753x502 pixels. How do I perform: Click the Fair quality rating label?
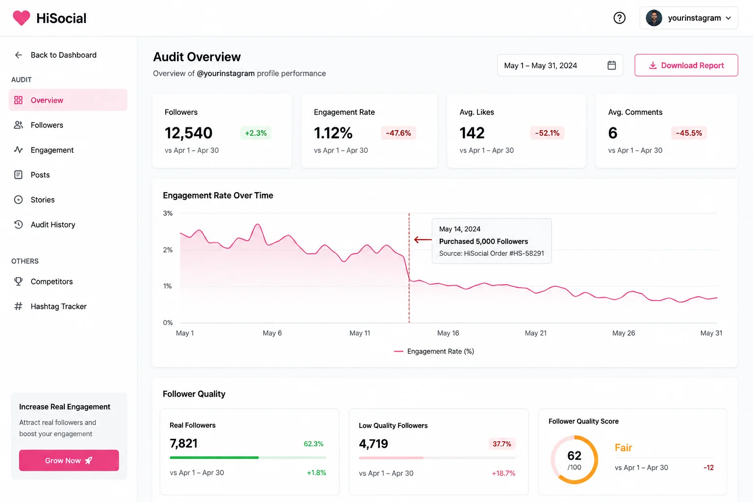(x=623, y=448)
